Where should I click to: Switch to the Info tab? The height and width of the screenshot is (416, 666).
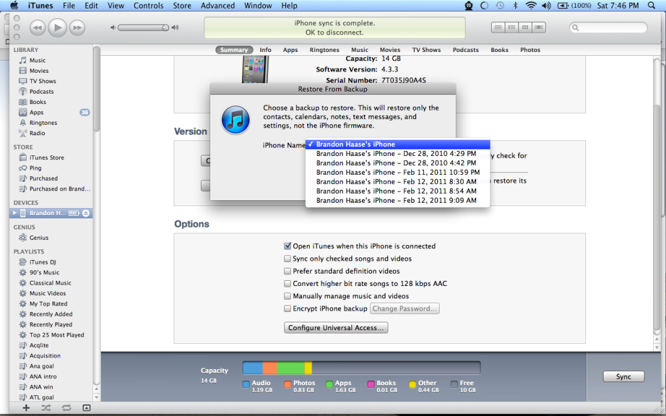[x=265, y=49]
